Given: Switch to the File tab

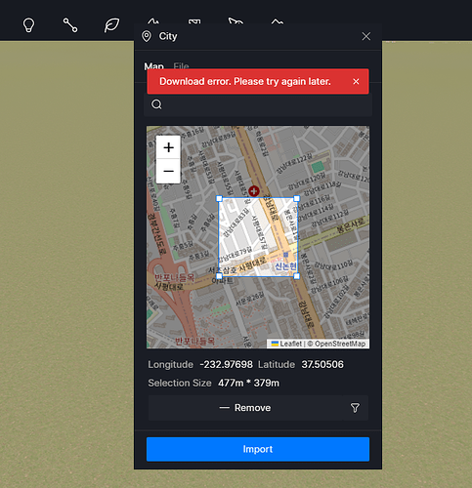Looking at the screenshot, I should click(181, 66).
